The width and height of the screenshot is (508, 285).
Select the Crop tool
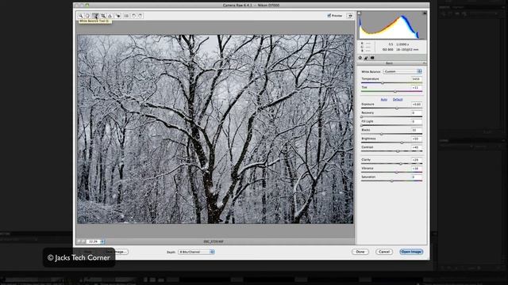(x=103, y=16)
